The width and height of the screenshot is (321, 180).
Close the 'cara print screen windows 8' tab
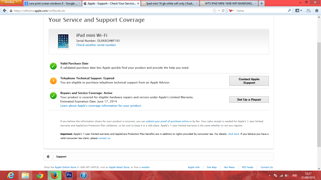79,3
